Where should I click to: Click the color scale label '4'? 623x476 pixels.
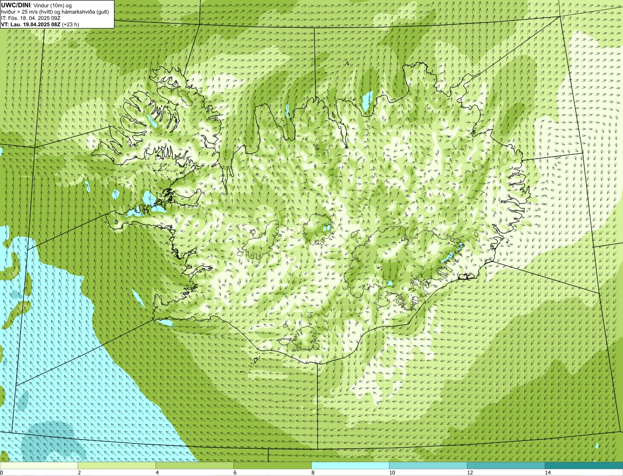(157, 473)
